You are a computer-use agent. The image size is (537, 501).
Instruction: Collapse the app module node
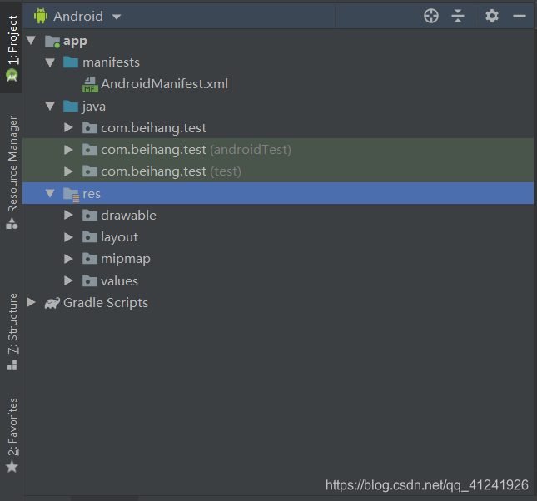click(31, 41)
